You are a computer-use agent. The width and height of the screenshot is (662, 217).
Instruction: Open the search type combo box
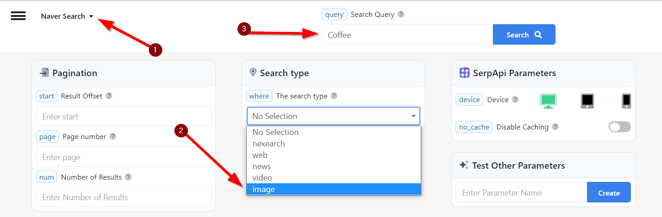[x=334, y=116]
